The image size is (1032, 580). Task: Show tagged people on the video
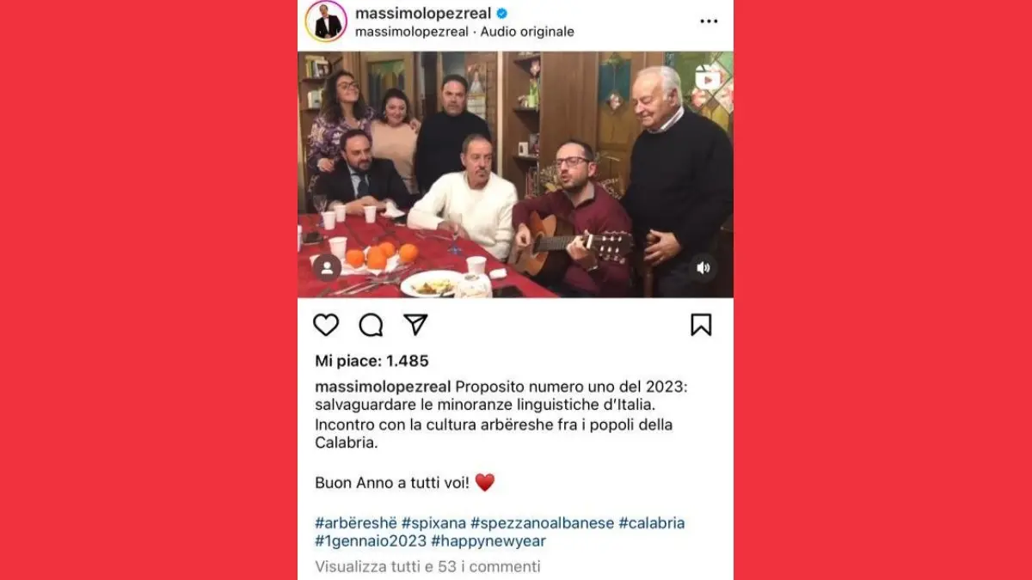(327, 267)
